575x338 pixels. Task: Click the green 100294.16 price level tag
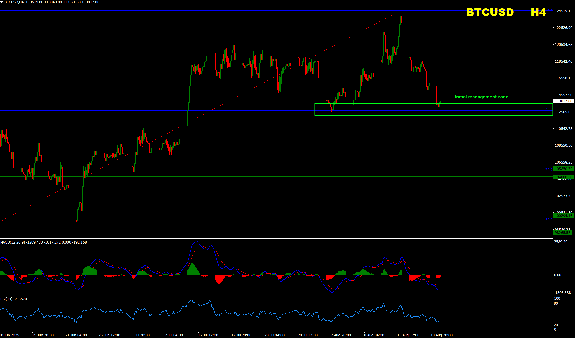click(563, 216)
